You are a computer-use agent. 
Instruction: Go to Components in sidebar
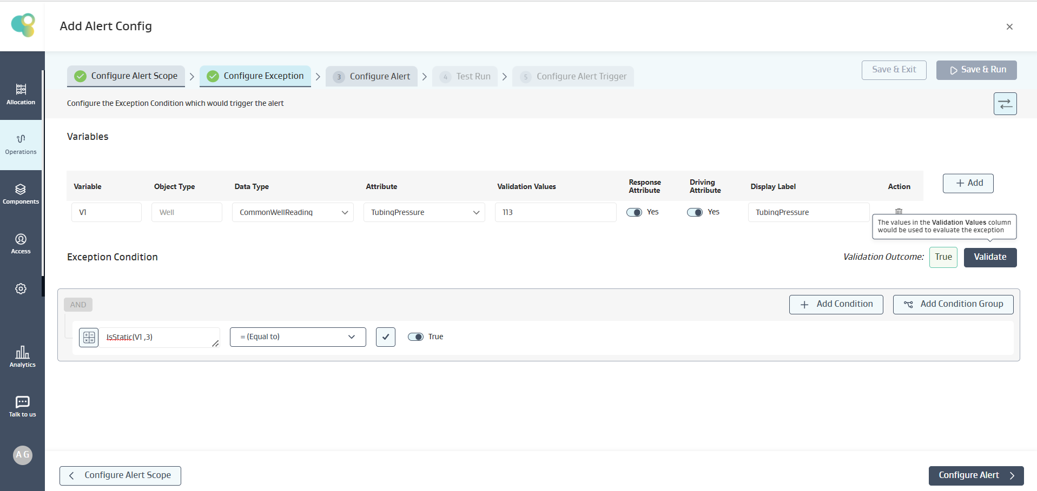pos(21,194)
